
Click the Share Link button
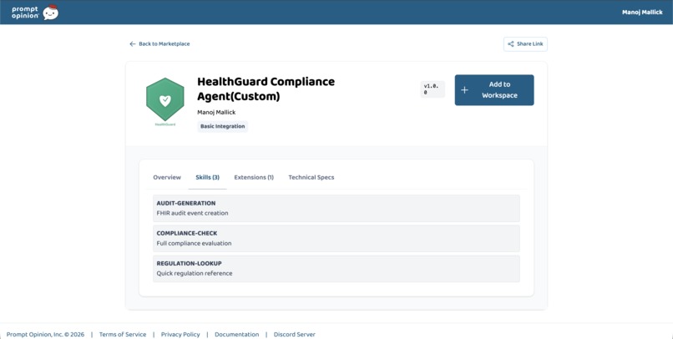tap(525, 43)
